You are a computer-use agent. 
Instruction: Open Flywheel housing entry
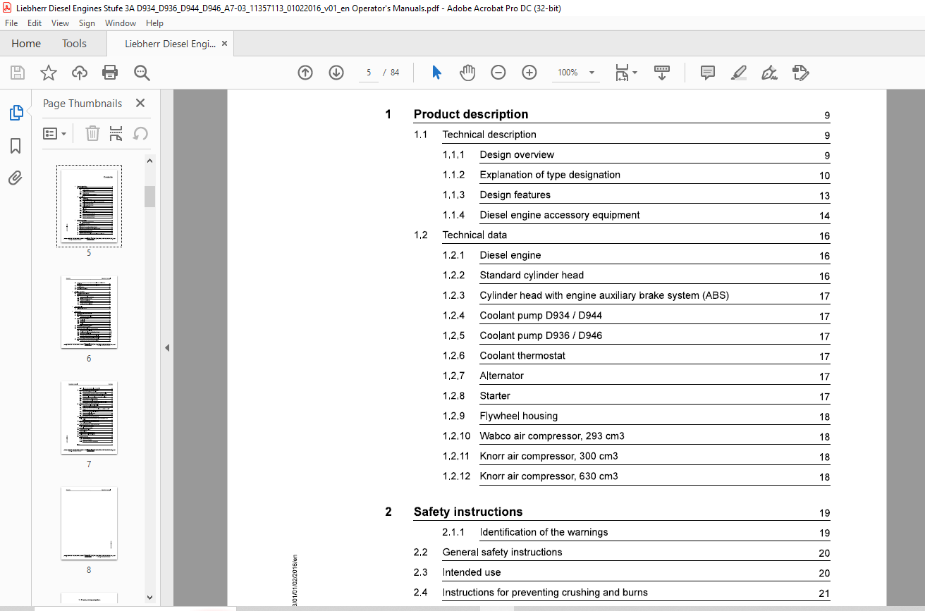[x=519, y=416]
